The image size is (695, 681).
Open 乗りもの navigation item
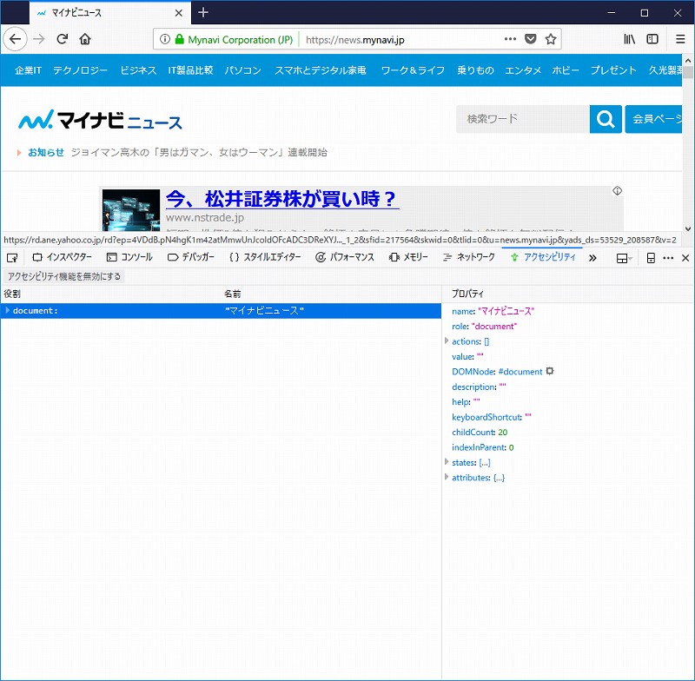(x=475, y=70)
